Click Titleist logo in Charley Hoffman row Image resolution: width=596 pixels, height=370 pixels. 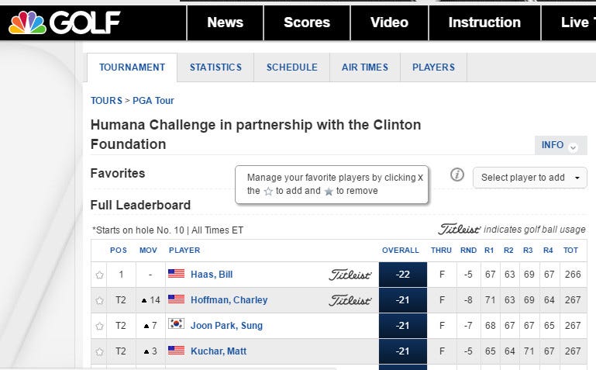(350, 300)
